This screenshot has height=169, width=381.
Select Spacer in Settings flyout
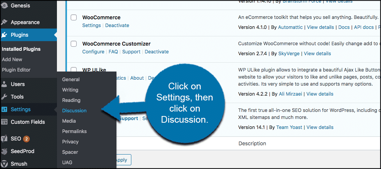click(x=70, y=152)
